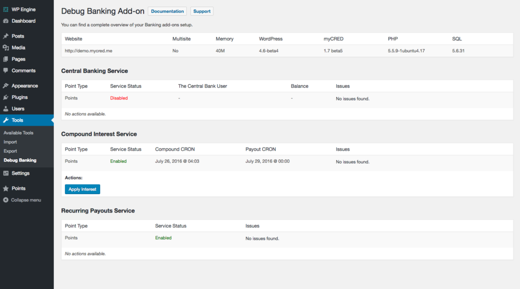Click the Collapse menu arrow icon
The width and height of the screenshot is (520, 289).
6,200
